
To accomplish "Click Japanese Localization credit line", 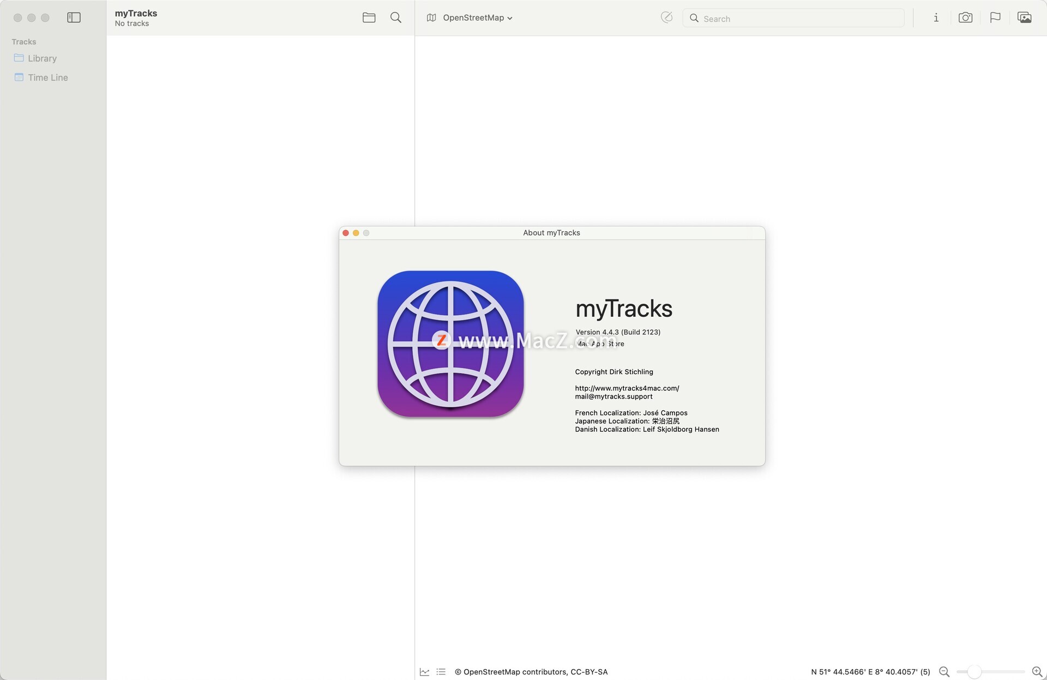I will [x=627, y=421].
